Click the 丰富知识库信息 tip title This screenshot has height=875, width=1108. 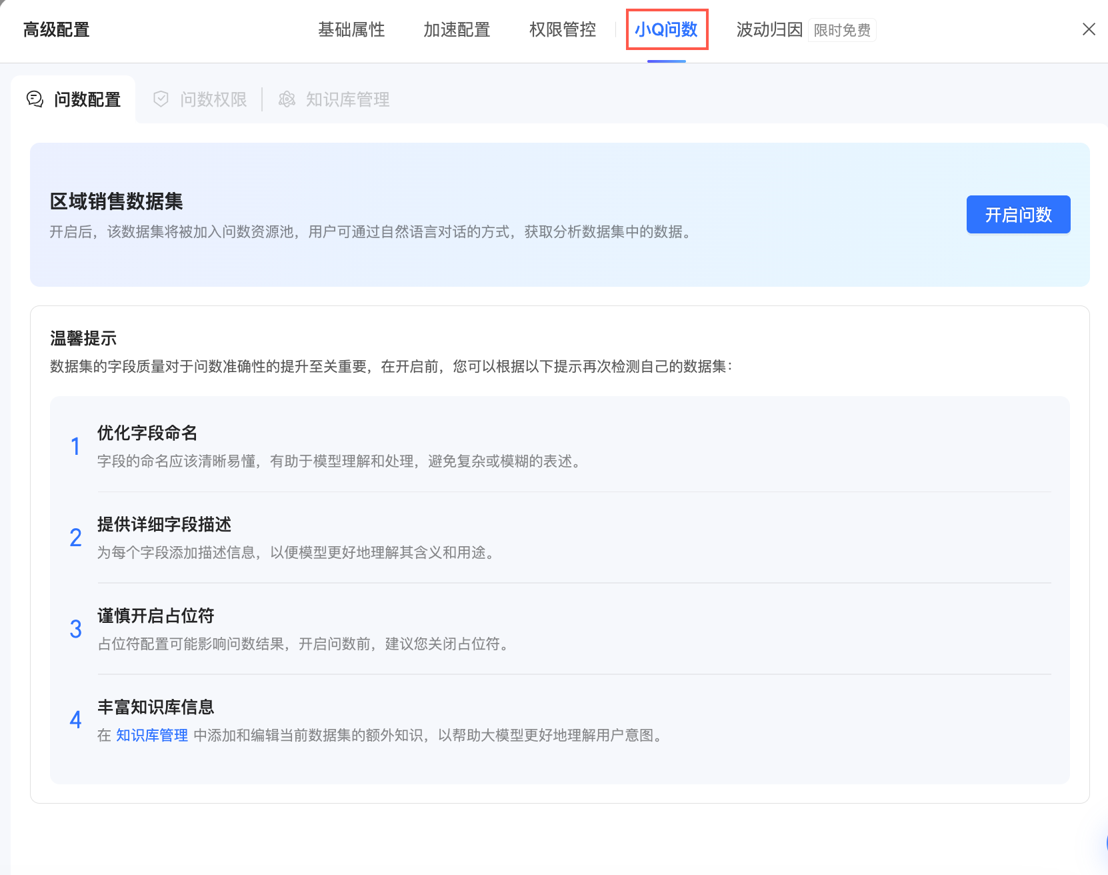(156, 707)
